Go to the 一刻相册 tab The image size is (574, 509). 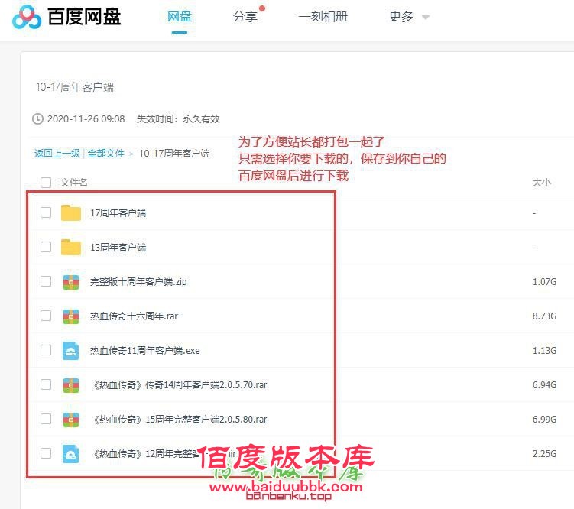click(323, 17)
